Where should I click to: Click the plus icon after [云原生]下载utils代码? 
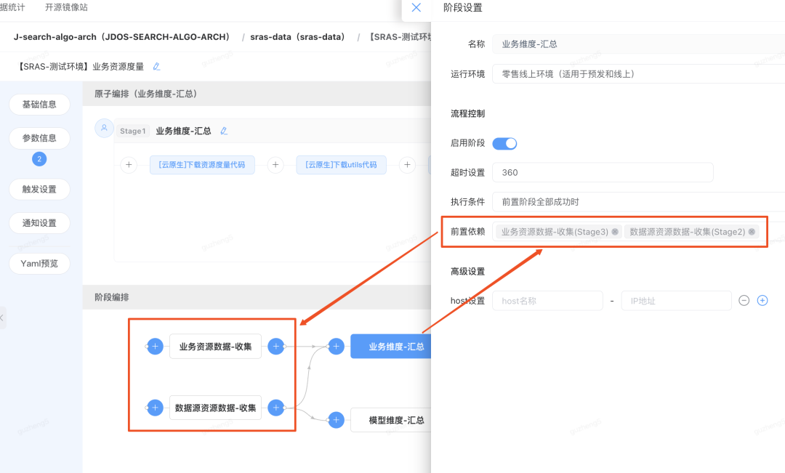click(408, 165)
